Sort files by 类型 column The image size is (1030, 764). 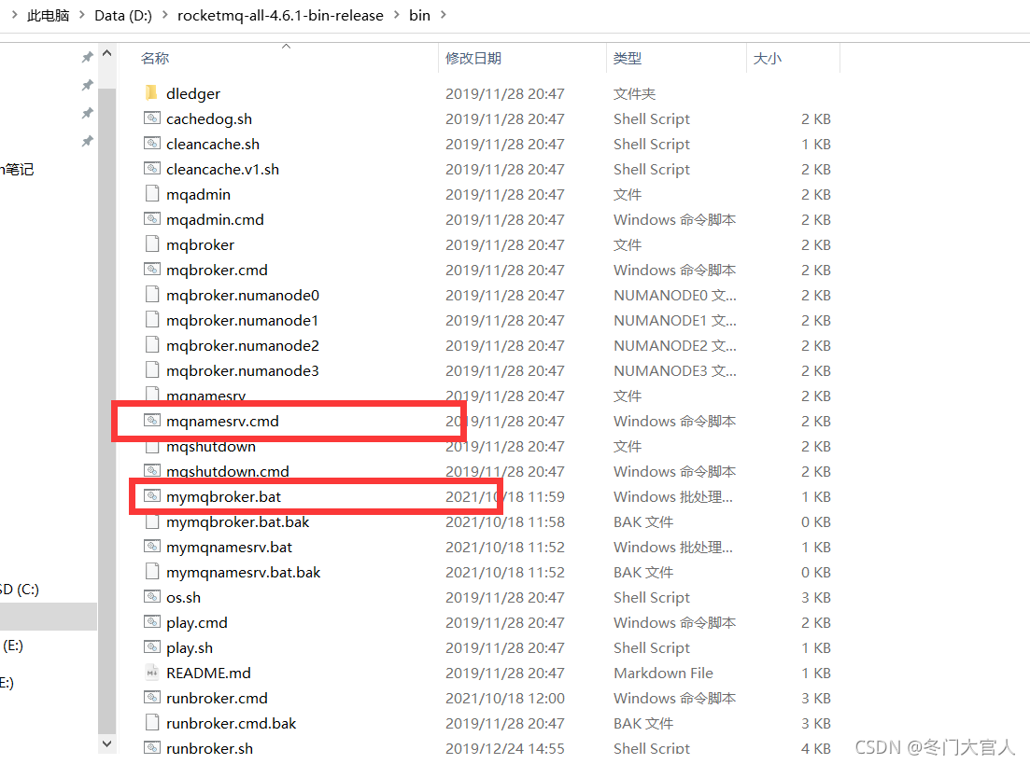click(628, 59)
